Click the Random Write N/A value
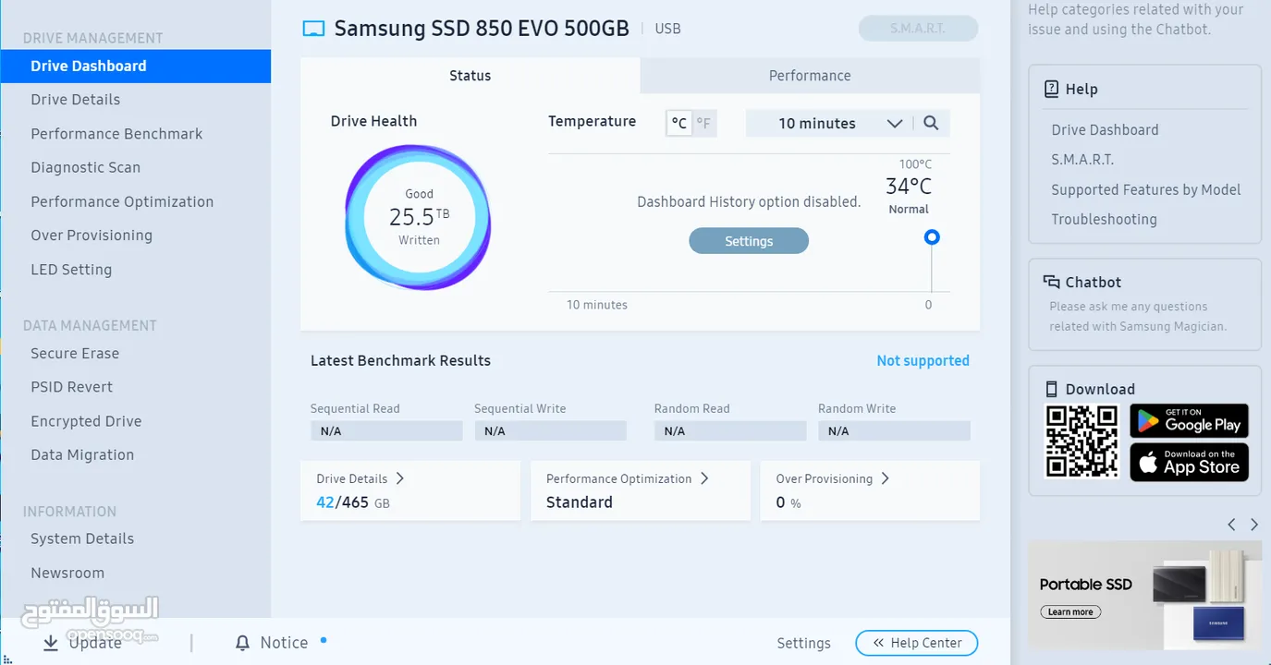This screenshot has height=665, width=1271. pyautogui.click(x=894, y=430)
